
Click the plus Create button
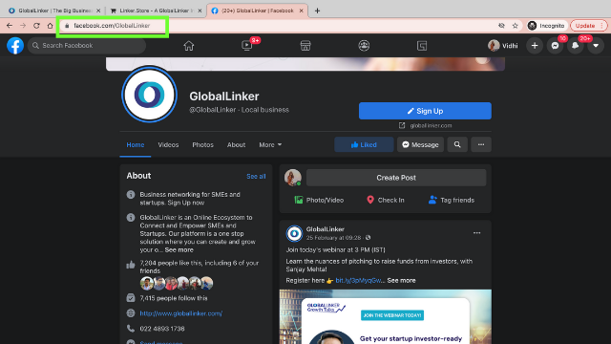pos(535,46)
